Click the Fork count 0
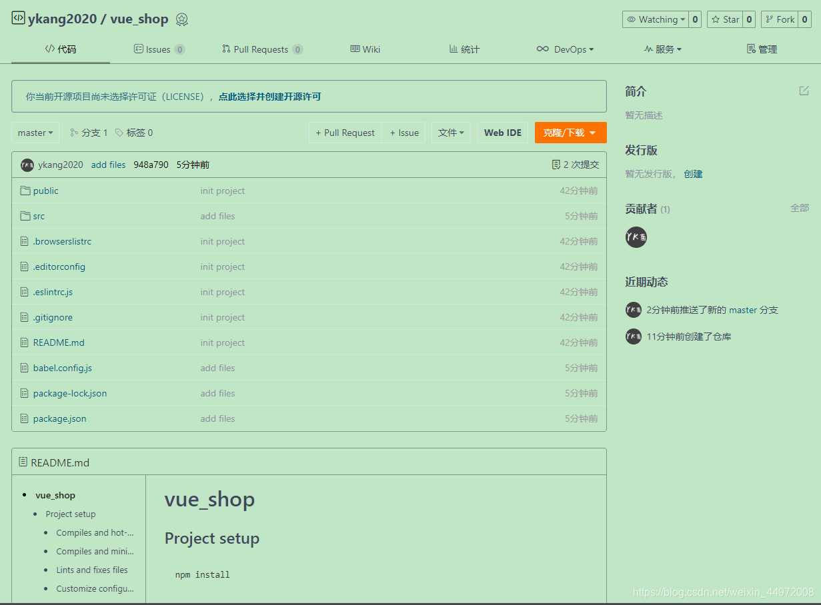The width and height of the screenshot is (821, 605). [805, 19]
